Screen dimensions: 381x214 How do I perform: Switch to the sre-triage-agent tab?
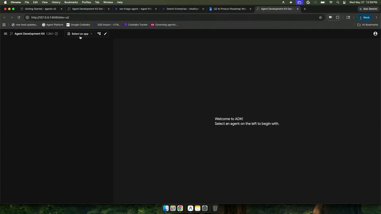tap(136, 9)
